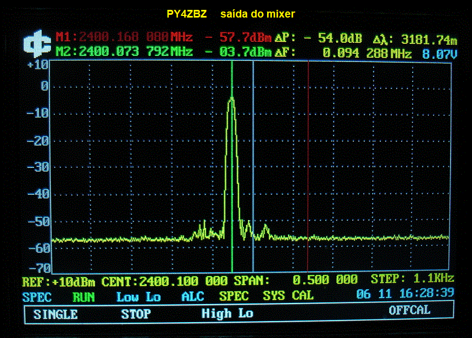472x338 pixels.
Task: Click the DC logo icon
Action: pyautogui.click(x=37, y=44)
